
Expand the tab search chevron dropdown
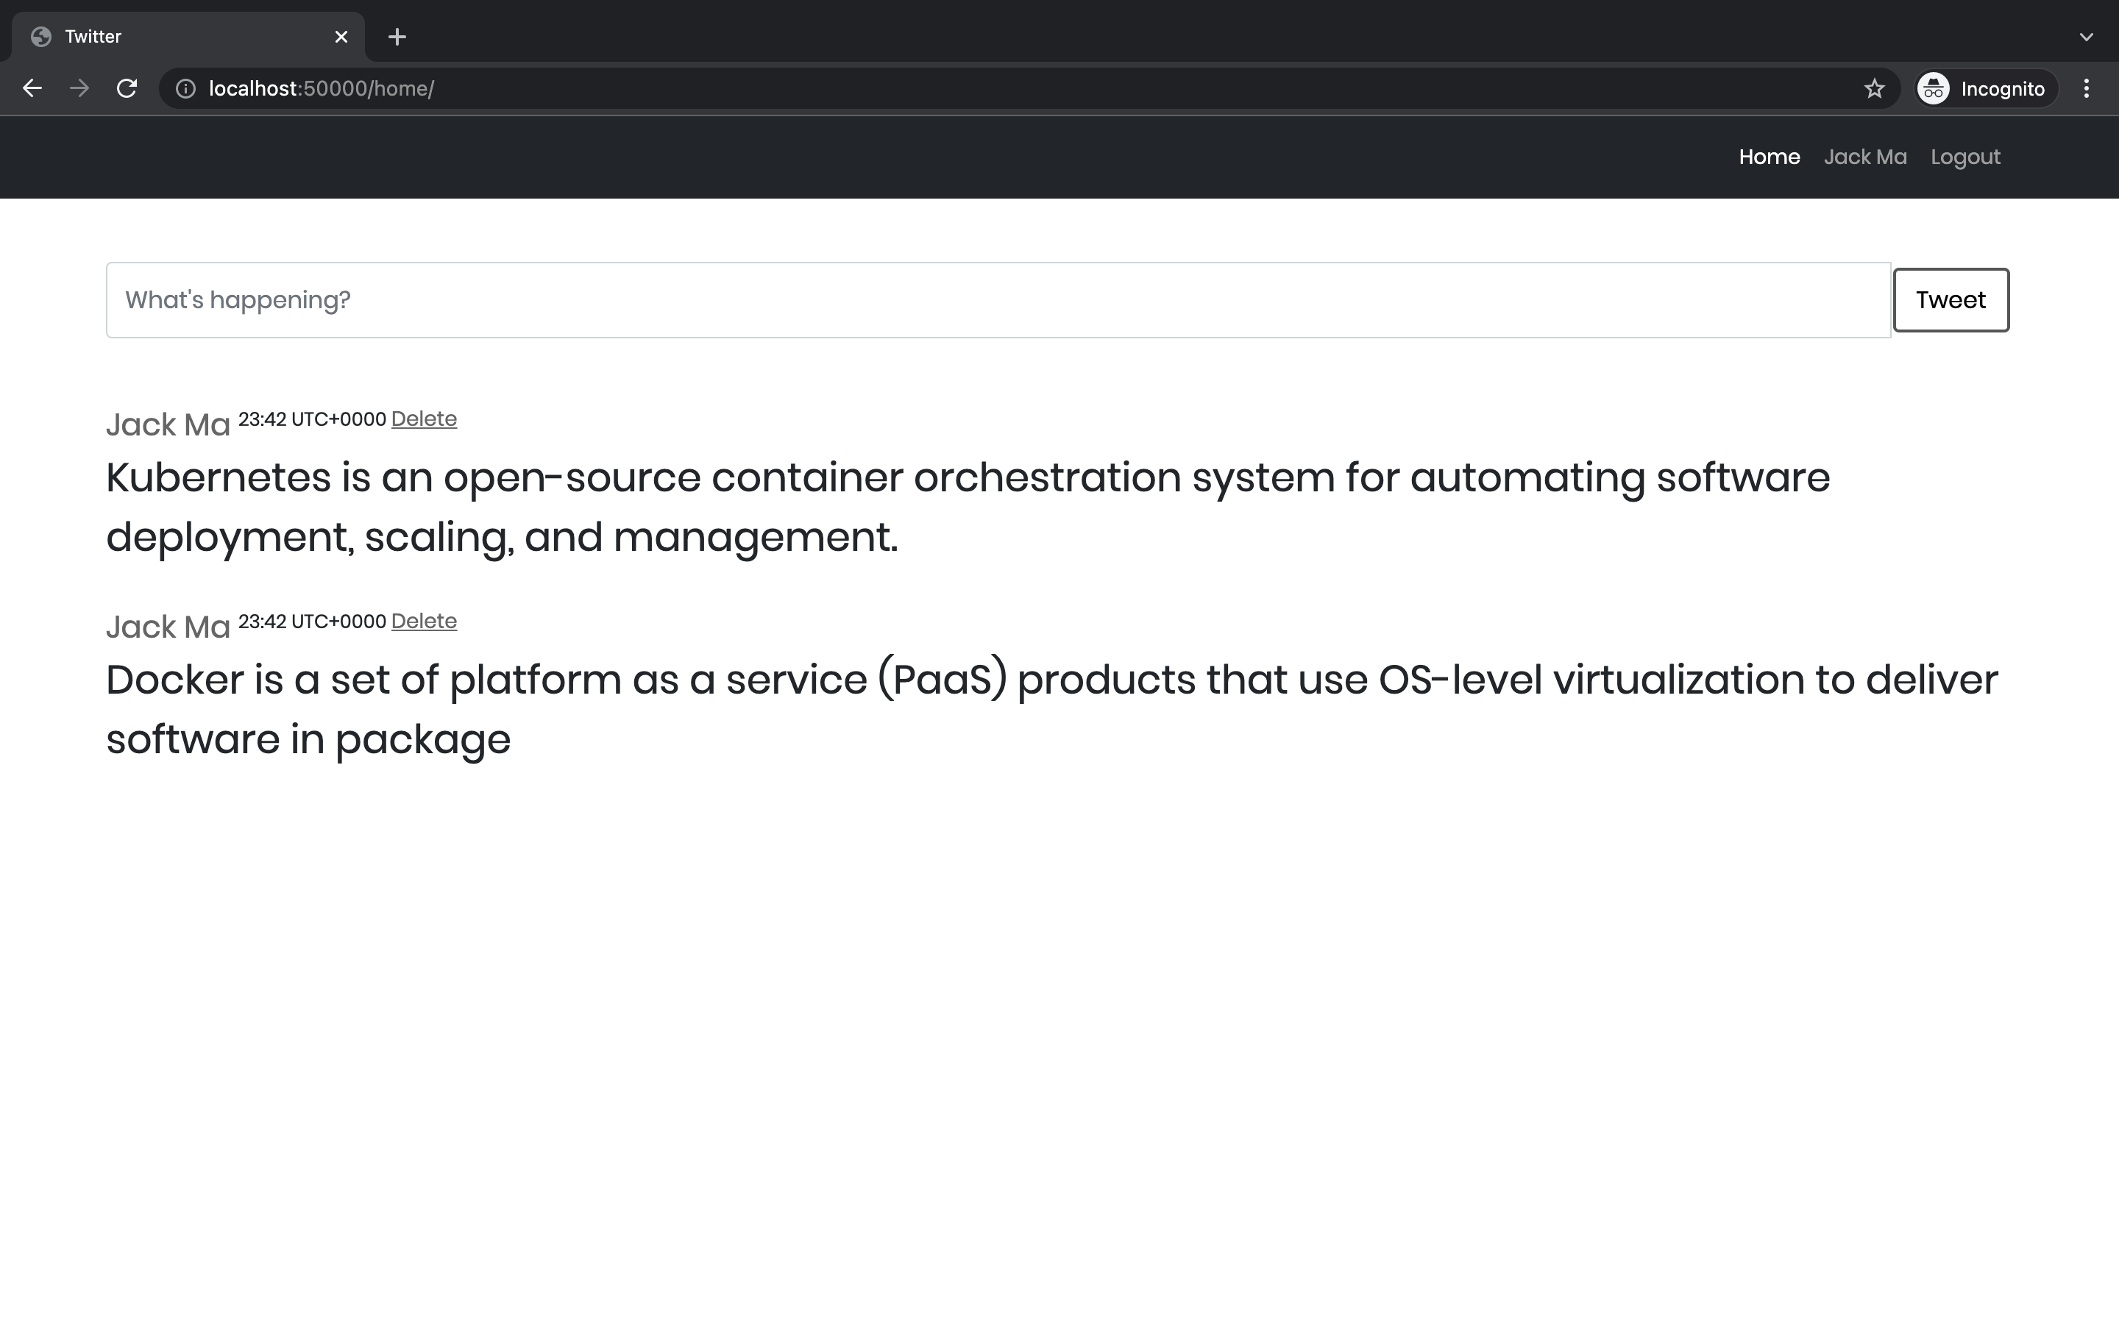point(2086,37)
